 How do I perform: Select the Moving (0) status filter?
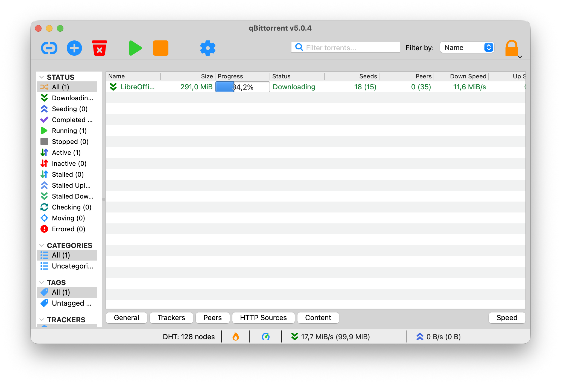(x=67, y=218)
